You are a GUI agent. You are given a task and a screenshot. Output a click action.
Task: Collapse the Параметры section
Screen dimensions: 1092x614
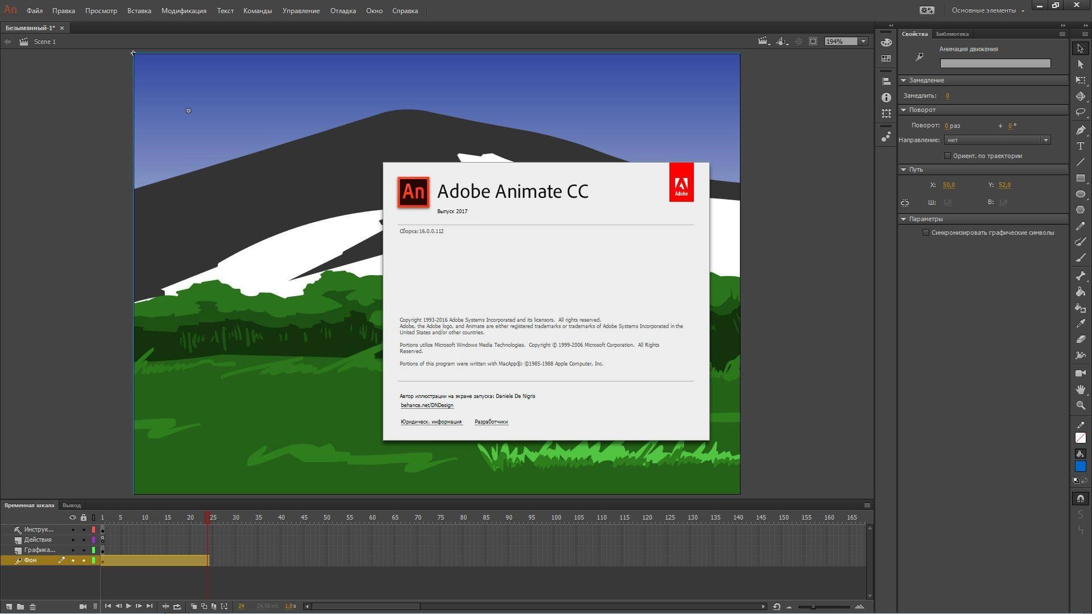903,219
